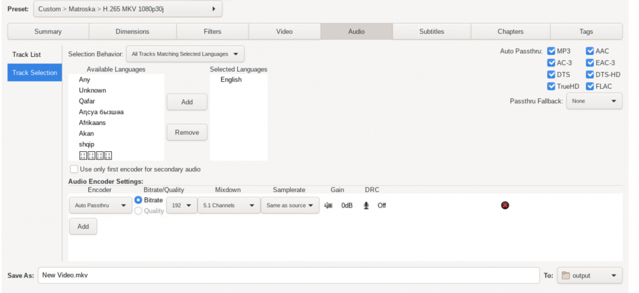Switch to the Tags tab
This screenshot has height=293, width=639.
(x=586, y=31)
